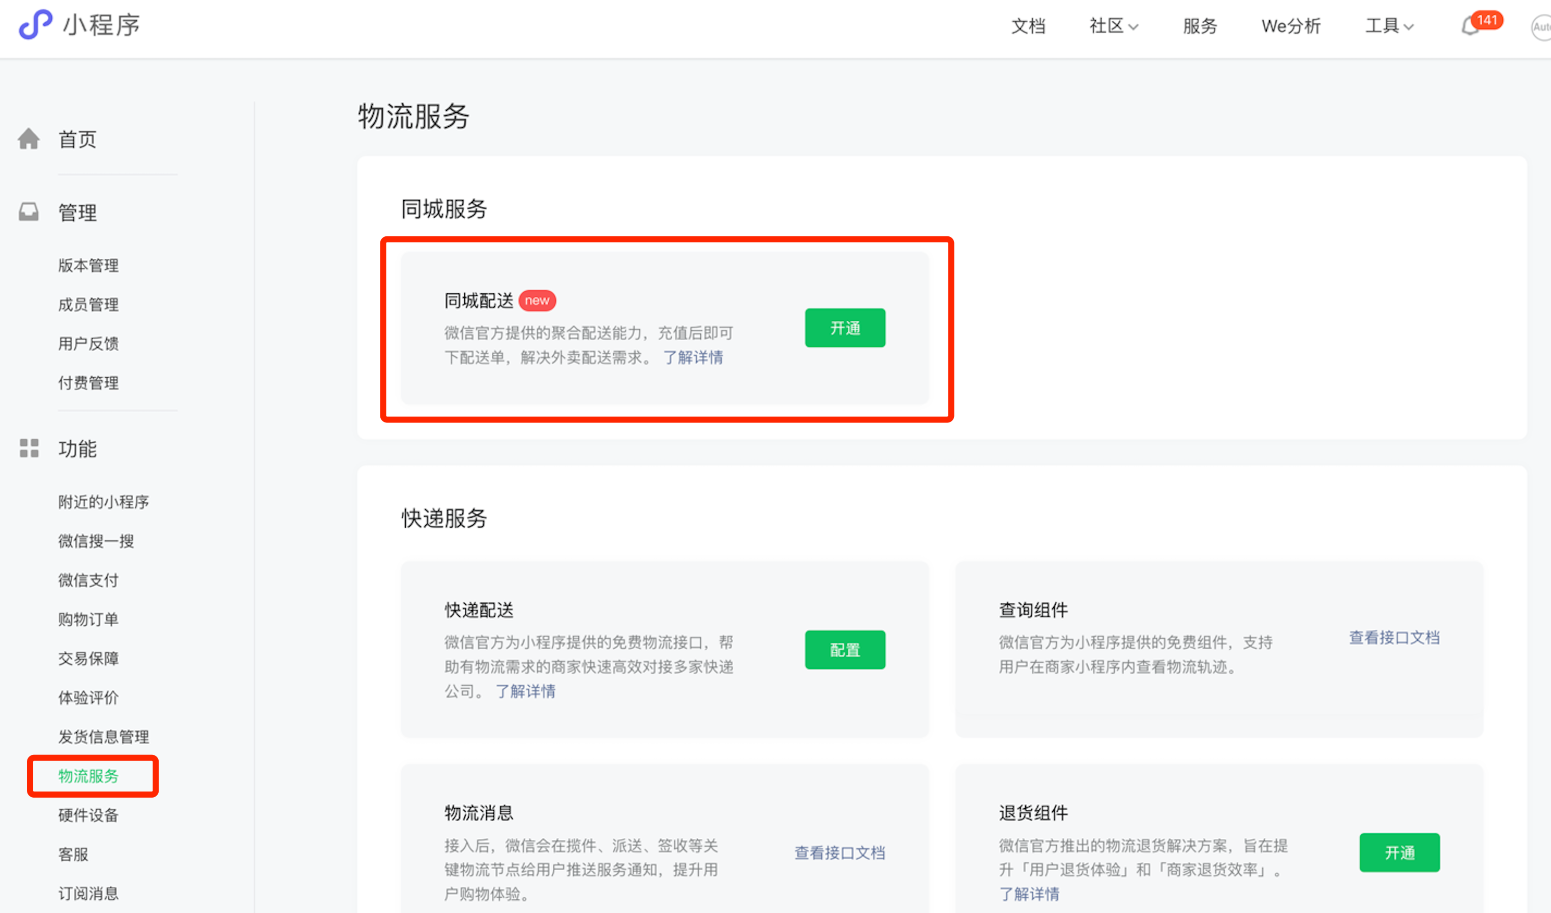The width and height of the screenshot is (1551, 913).
Task: Click the 快递配送 card title
Action: coord(479,610)
